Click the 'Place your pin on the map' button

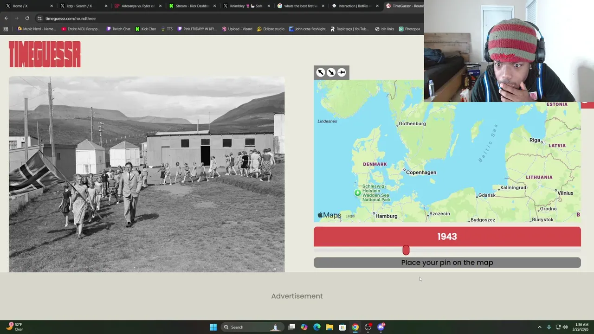pyautogui.click(x=447, y=263)
